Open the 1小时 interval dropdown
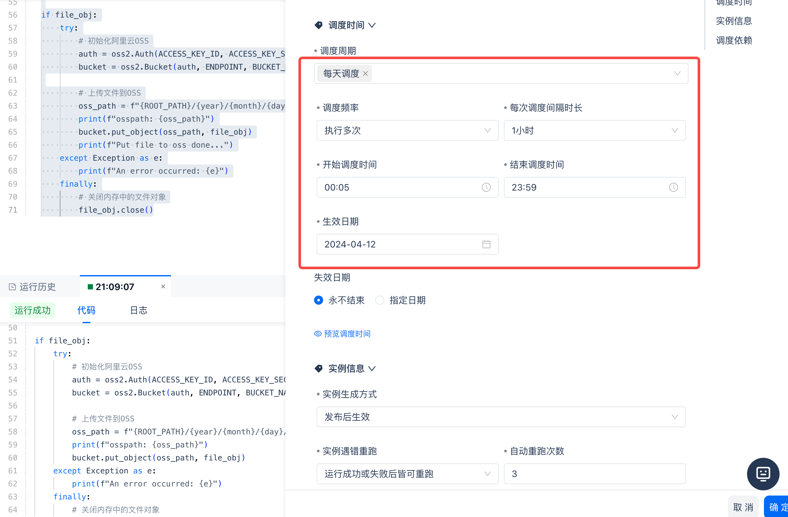This screenshot has height=517, width=788. pyautogui.click(x=594, y=130)
